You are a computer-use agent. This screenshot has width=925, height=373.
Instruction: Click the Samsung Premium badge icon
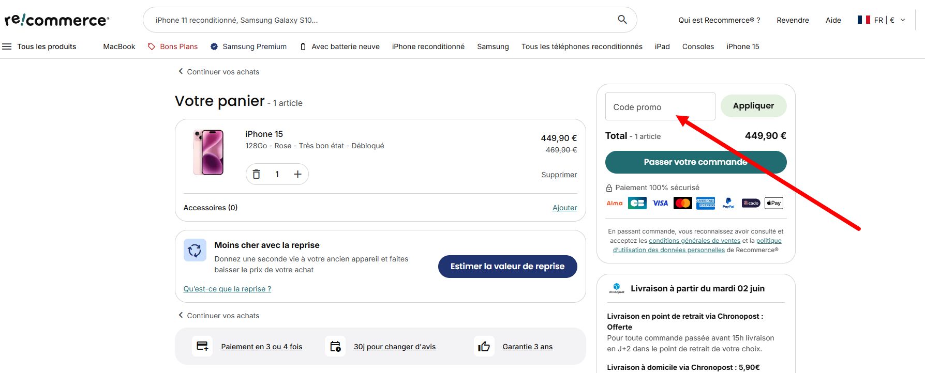[214, 46]
